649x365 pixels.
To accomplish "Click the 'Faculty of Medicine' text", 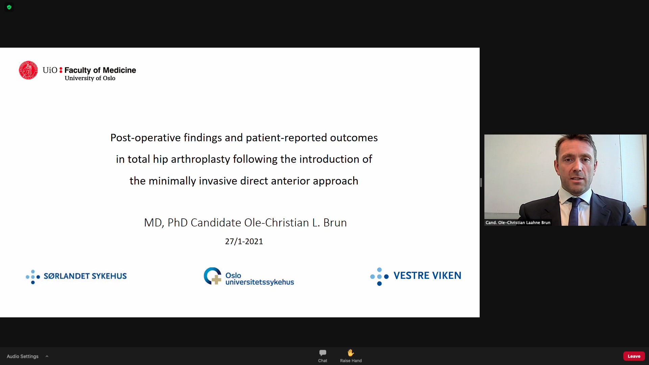I will pyautogui.click(x=100, y=70).
